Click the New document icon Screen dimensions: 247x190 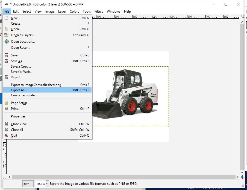[7, 18]
